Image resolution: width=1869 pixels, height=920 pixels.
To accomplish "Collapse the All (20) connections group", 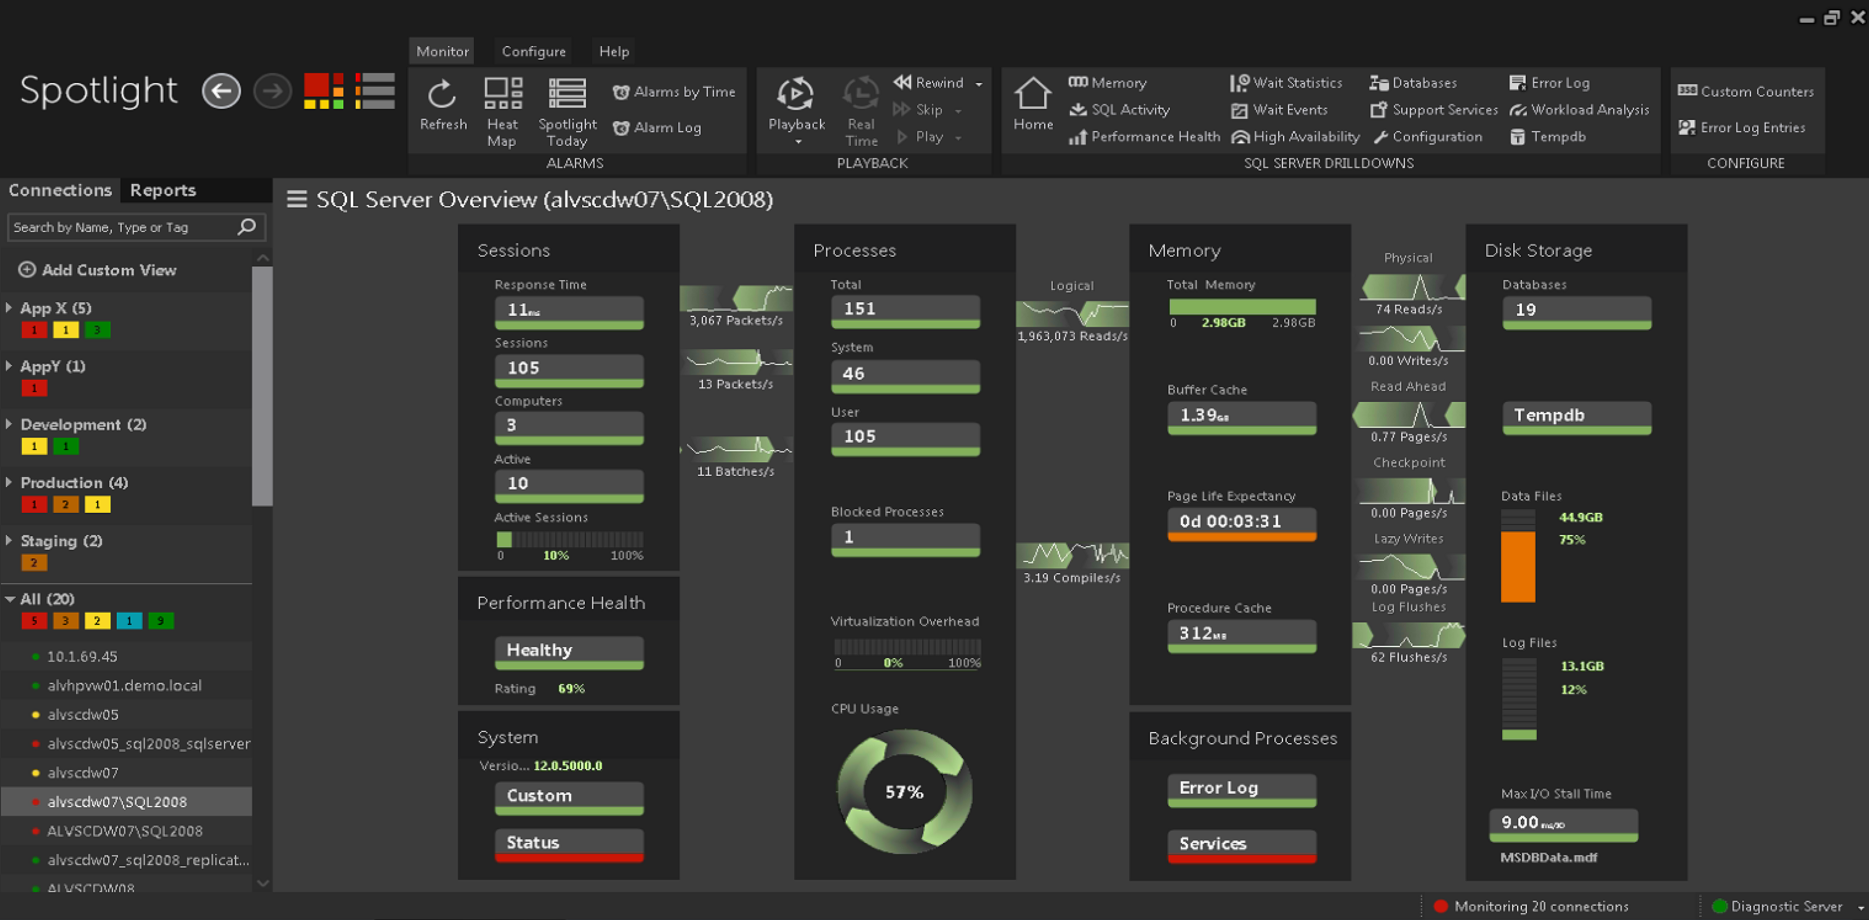I will tap(9, 598).
